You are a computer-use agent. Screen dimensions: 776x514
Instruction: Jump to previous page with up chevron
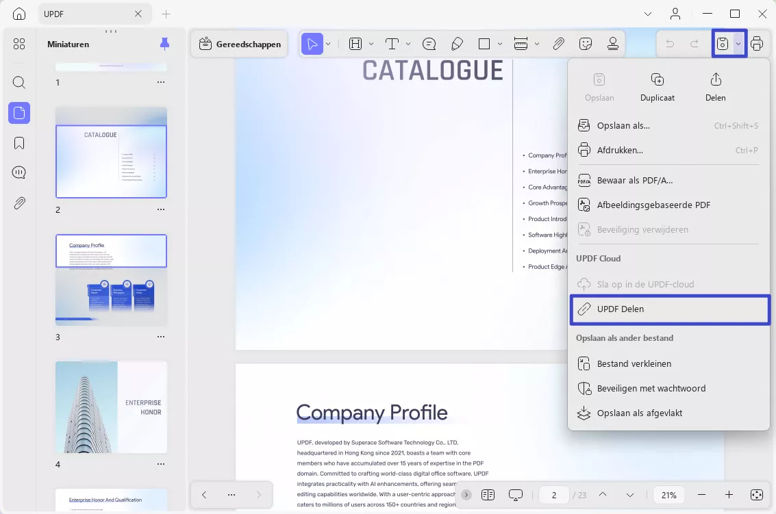pyautogui.click(x=603, y=495)
